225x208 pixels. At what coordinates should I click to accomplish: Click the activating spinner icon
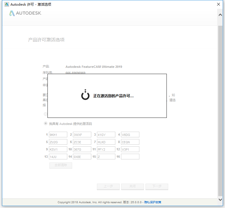(85, 95)
